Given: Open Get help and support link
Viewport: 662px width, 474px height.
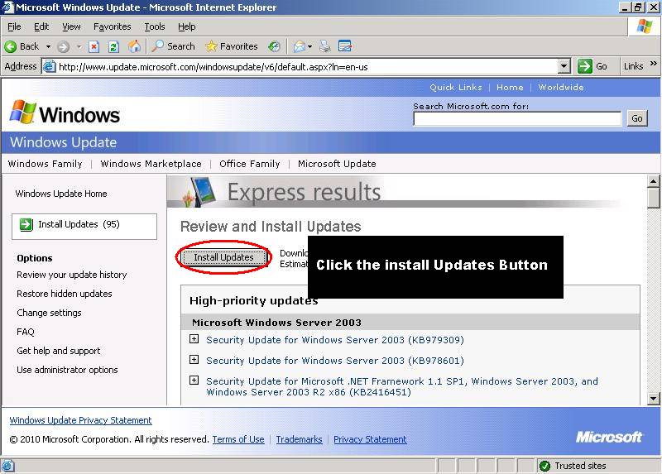Looking at the screenshot, I should [59, 351].
